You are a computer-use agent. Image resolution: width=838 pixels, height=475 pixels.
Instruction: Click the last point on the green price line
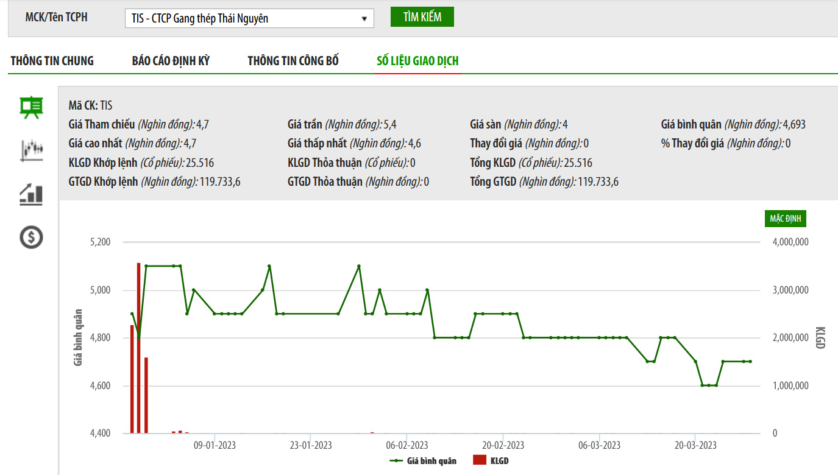750,362
